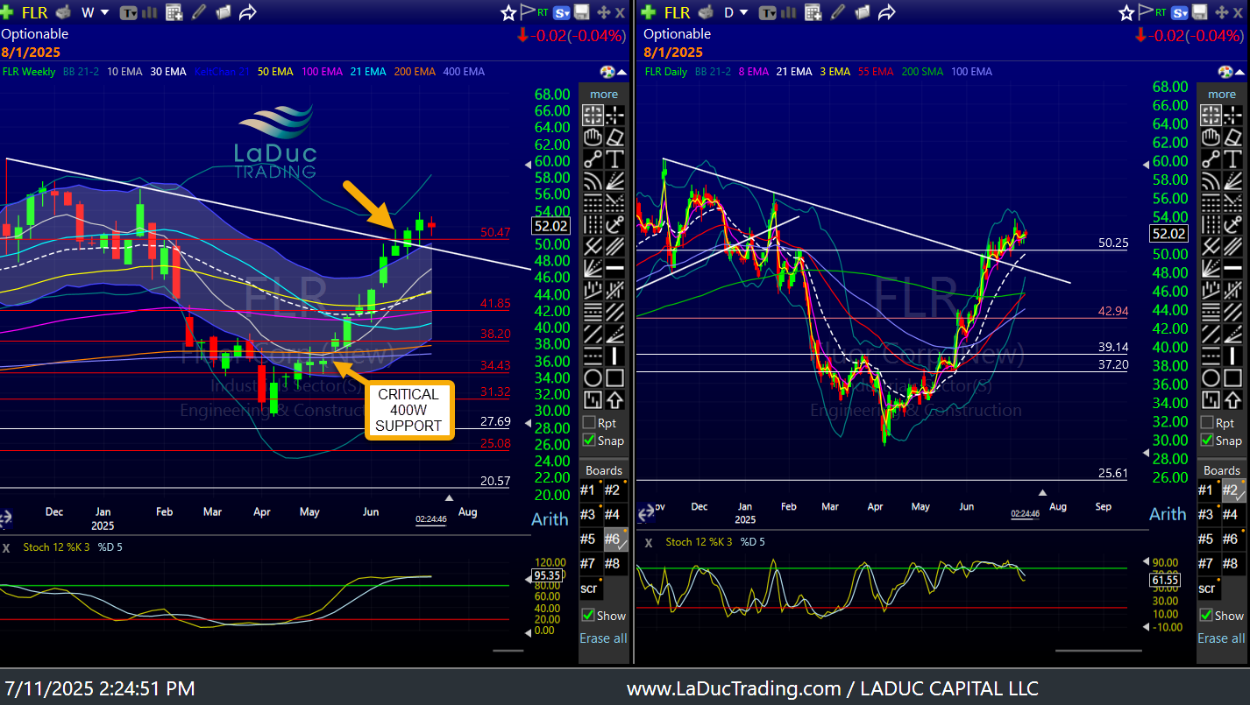The height and width of the screenshot is (705, 1250).
Task: Click Erase all on daily chart
Action: [1221, 638]
